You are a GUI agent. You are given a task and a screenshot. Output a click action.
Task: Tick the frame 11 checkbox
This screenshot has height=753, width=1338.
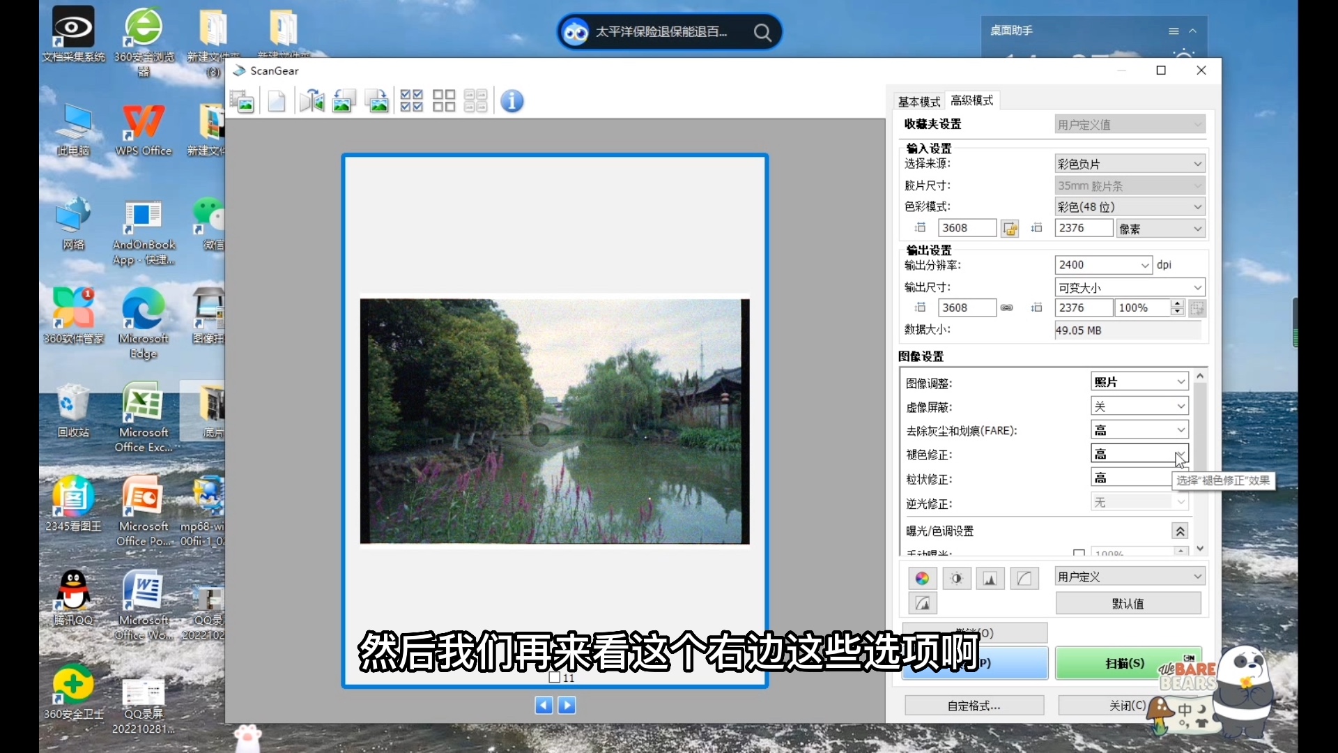coord(555,677)
